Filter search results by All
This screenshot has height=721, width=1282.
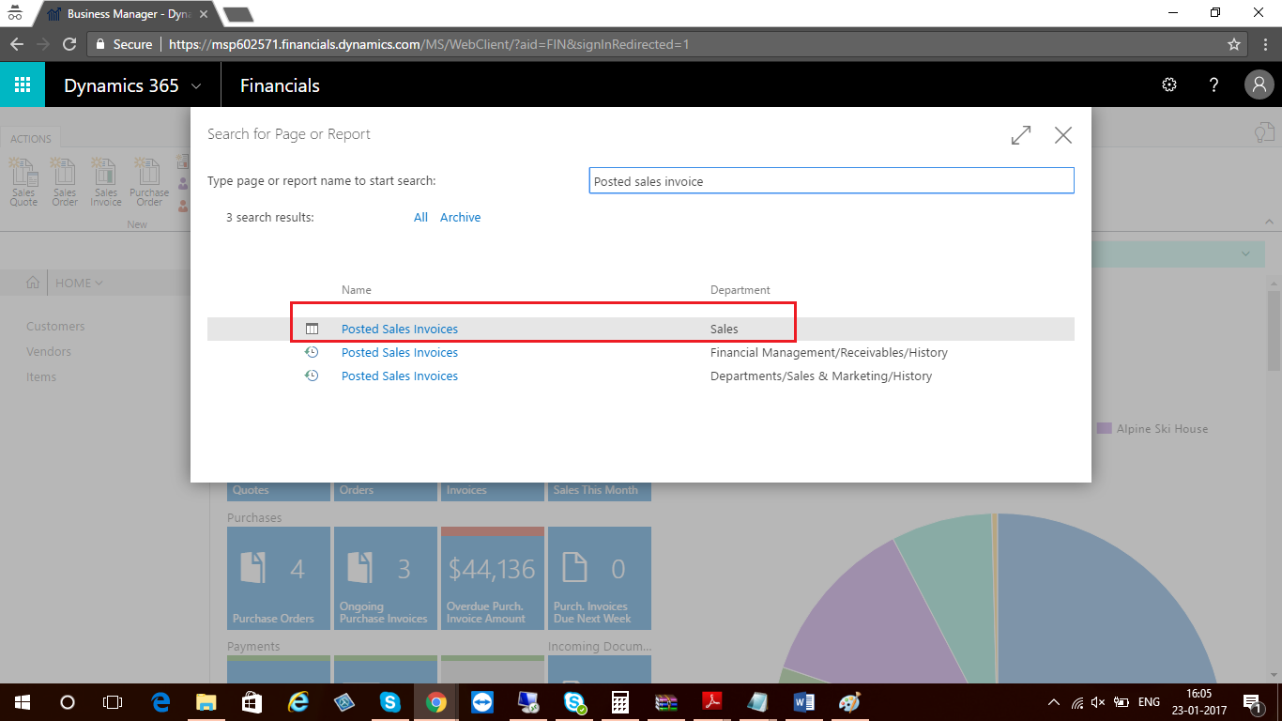pyautogui.click(x=420, y=217)
